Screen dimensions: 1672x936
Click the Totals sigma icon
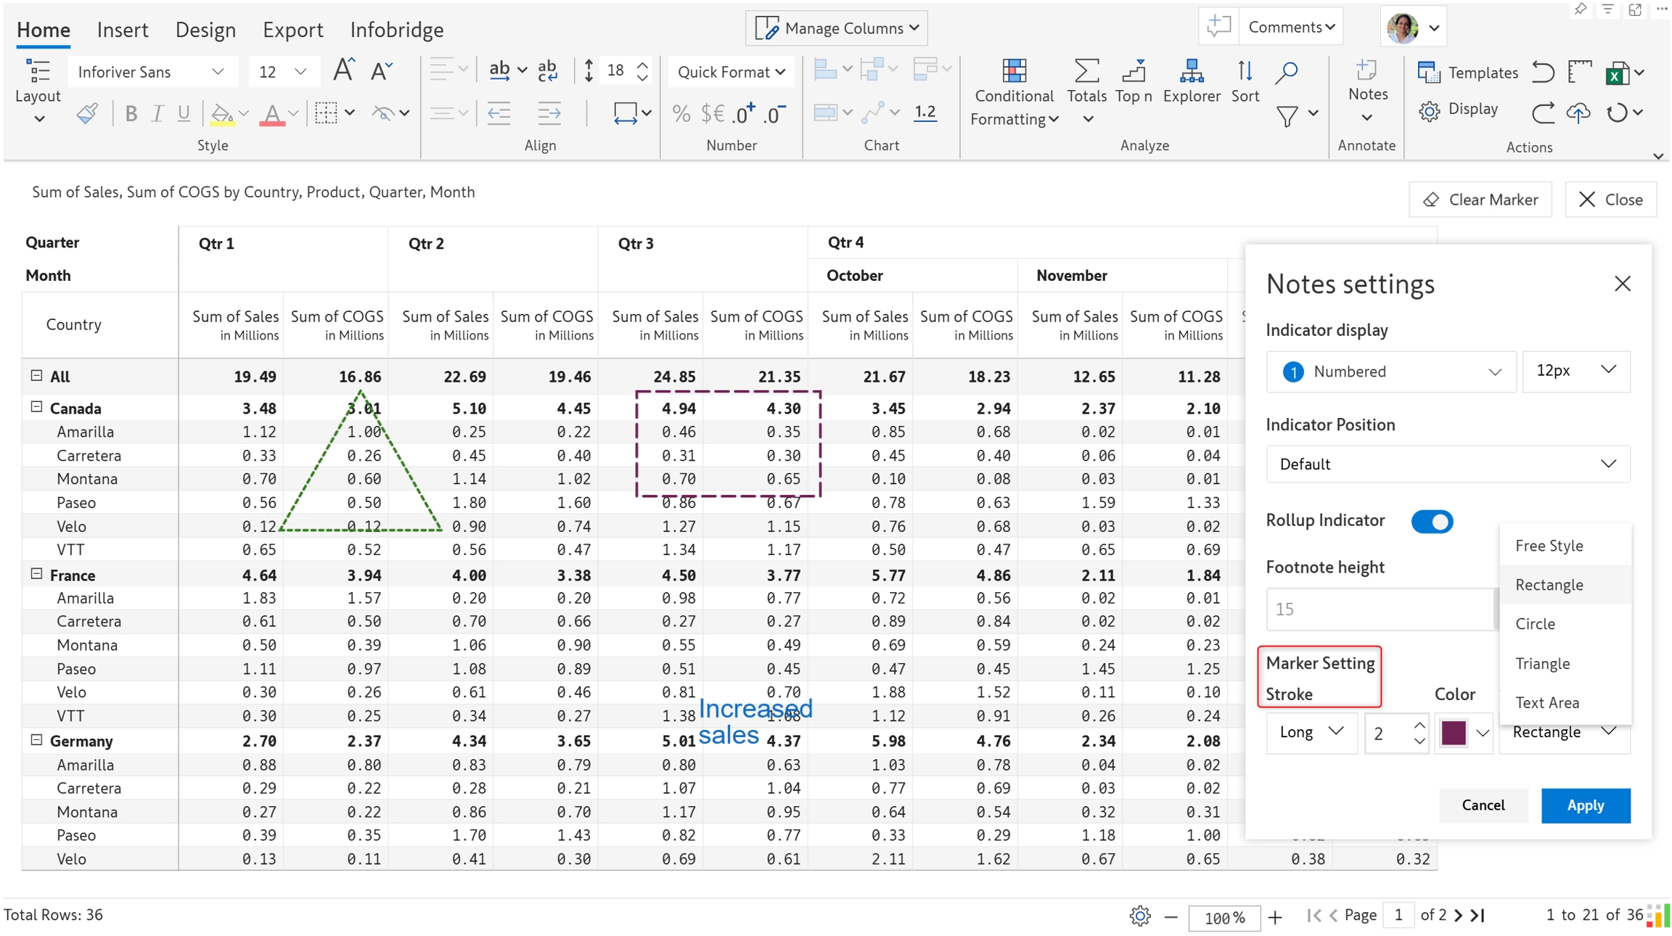click(1086, 72)
